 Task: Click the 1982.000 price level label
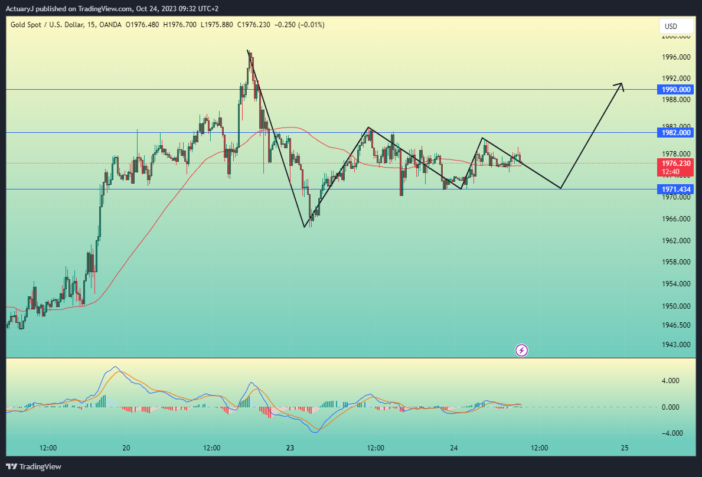tap(675, 132)
